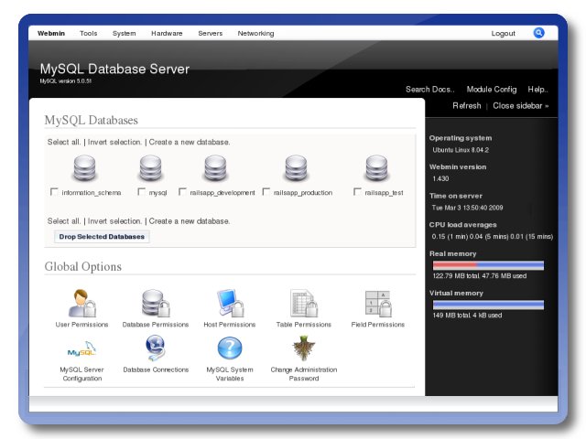The width and height of the screenshot is (586, 439).
Task: Open the railsapp_production database icon
Action: pyautogui.click(x=295, y=169)
